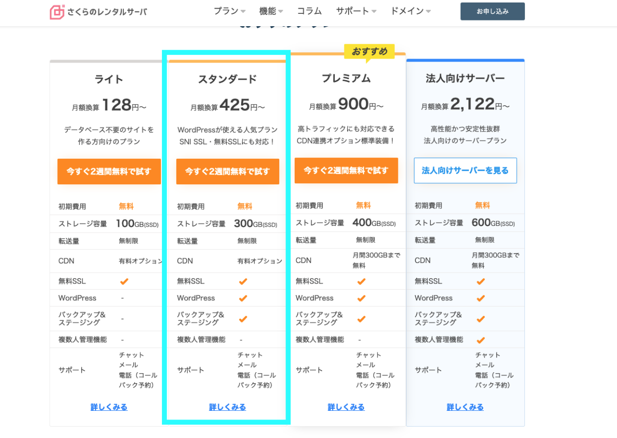Open the ドメイン navigation menu
This screenshot has width=617, height=438.
tap(410, 11)
